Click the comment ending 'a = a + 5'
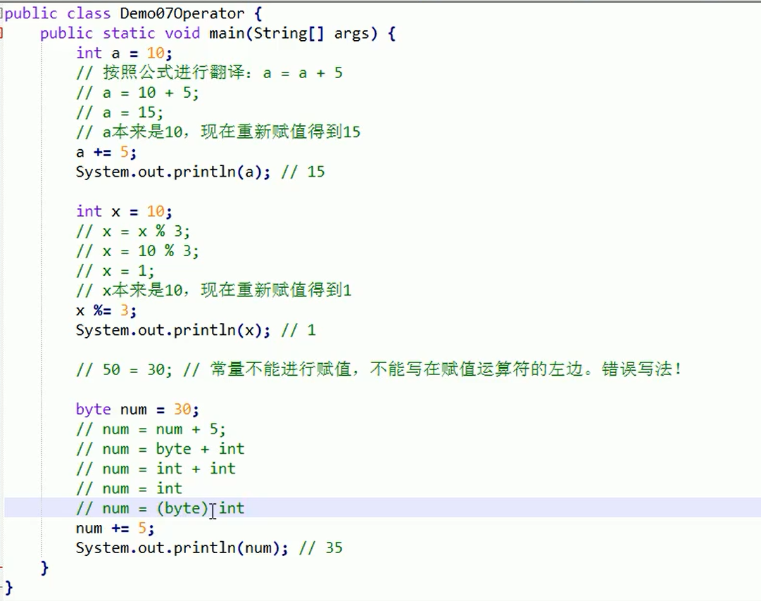This screenshot has height=601, width=761. (x=209, y=72)
